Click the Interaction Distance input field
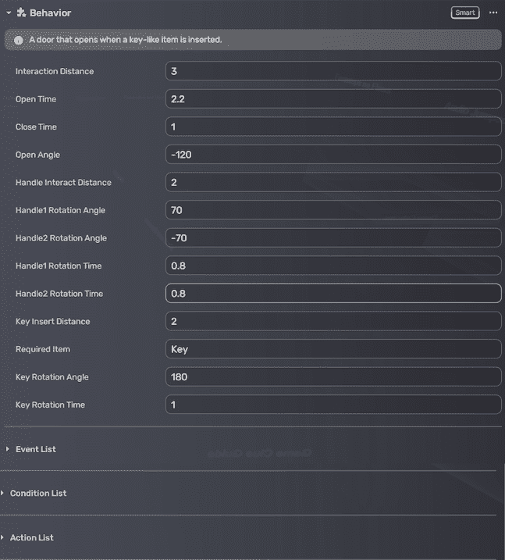 tap(333, 71)
